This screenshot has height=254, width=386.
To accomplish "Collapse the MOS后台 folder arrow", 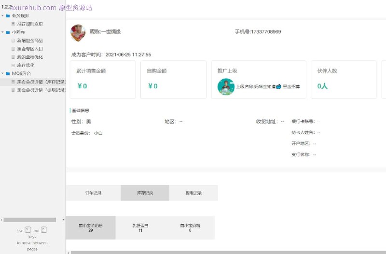I will pos(2,73).
